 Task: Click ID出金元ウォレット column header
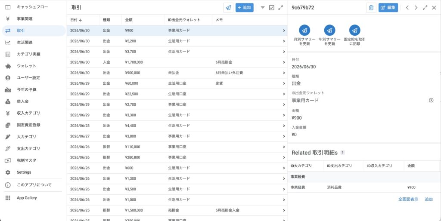184,20
